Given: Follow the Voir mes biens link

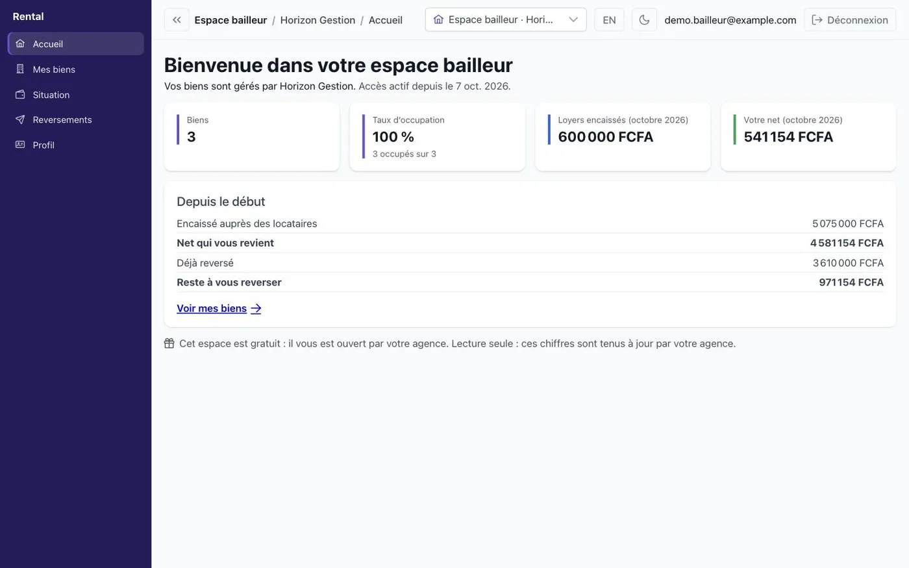Looking at the screenshot, I should pos(219,308).
